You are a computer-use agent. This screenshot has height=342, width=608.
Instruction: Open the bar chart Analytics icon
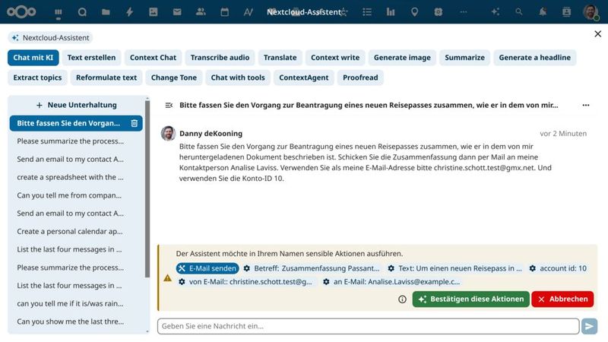coord(391,12)
